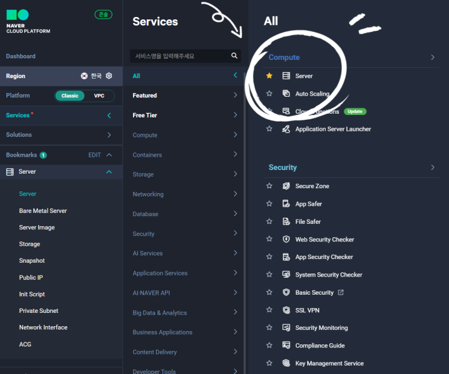449x374 pixels.
Task: Expand Featured category chevron
Action: pos(236,95)
